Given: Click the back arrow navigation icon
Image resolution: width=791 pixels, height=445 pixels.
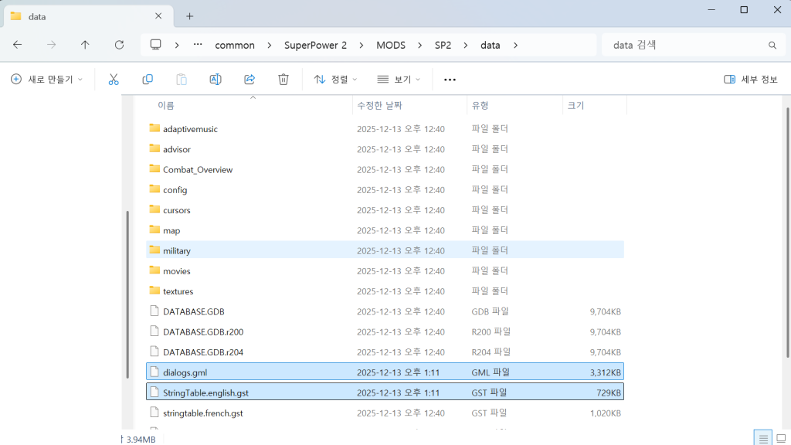Looking at the screenshot, I should [x=17, y=45].
